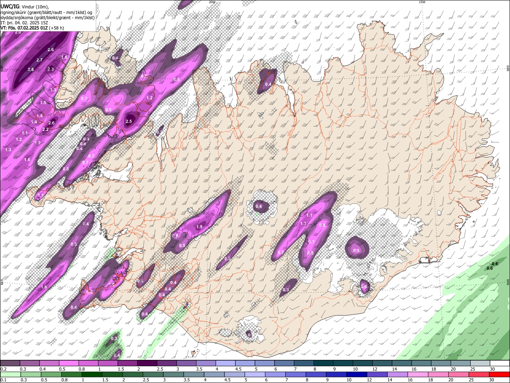The height and width of the screenshot is (383, 510).
Task: Select the crimson 25–30 swatch beside red
Action: (479, 374)
